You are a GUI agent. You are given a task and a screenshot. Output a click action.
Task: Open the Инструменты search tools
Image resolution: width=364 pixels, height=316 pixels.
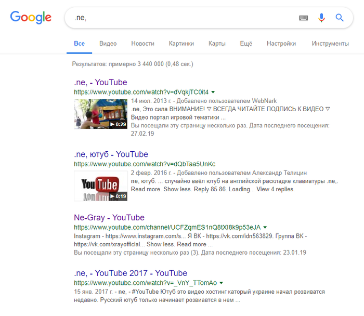tap(330, 44)
